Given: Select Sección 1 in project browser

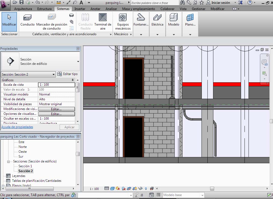Looking at the screenshot, I should (25, 166).
